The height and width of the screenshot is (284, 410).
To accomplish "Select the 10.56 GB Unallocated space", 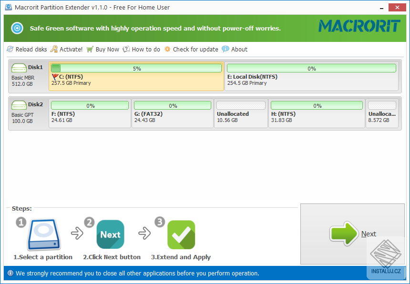I will tap(241, 113).
